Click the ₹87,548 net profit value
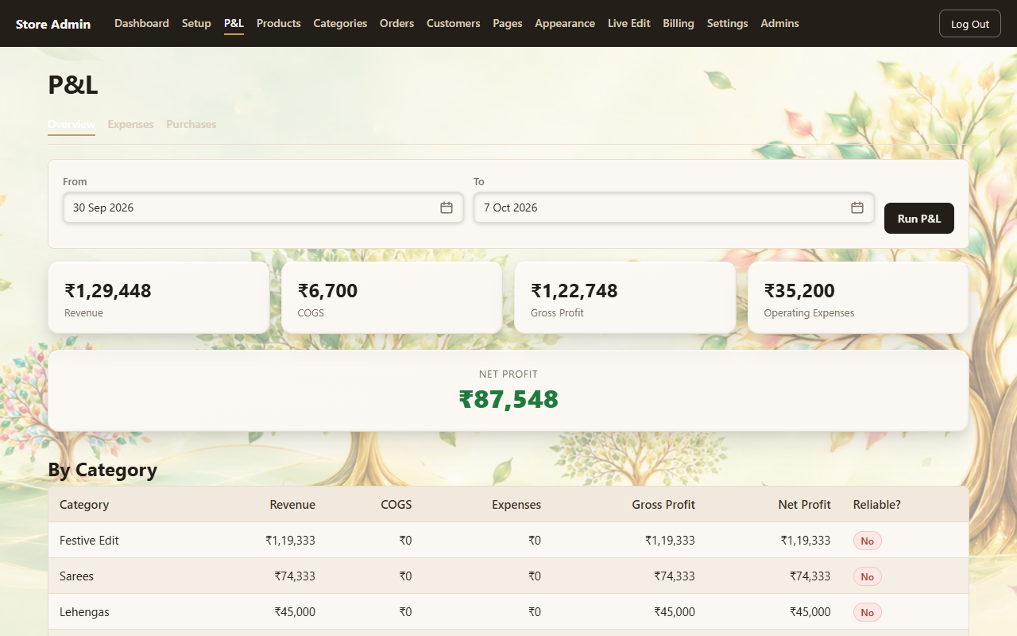Screen dimensions: 1017x636 508,399
